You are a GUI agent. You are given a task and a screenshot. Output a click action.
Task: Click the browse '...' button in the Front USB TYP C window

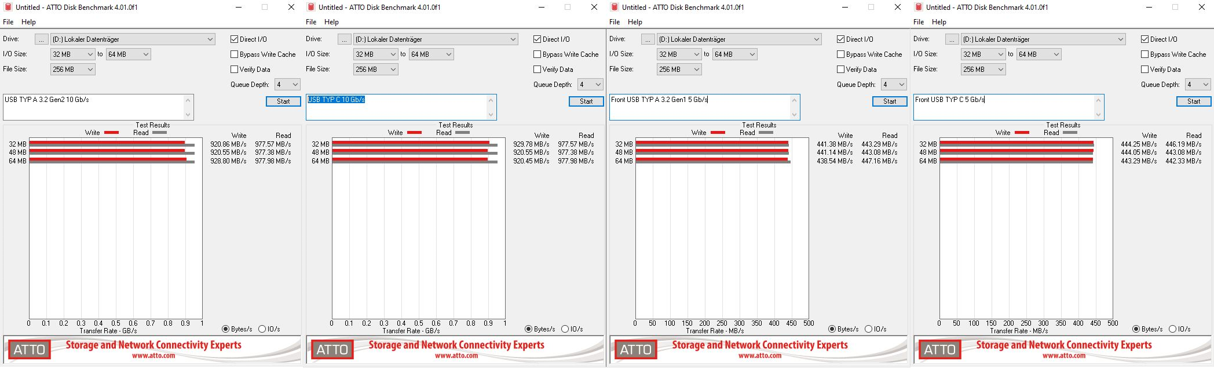952,39
